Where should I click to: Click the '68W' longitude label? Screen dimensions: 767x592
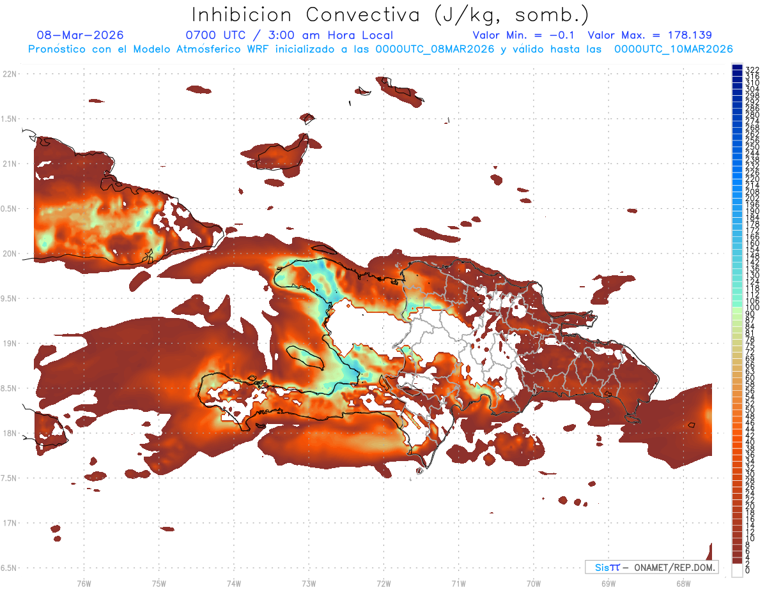[x=683, y=583]
